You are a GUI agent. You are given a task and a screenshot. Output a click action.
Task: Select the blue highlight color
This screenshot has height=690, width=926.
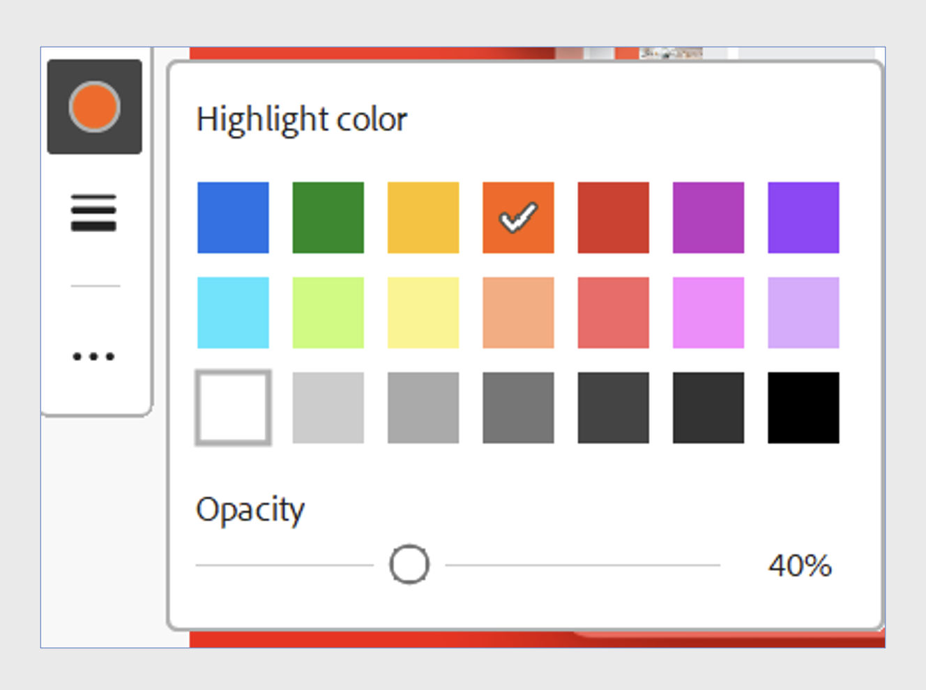pos(234,217)
